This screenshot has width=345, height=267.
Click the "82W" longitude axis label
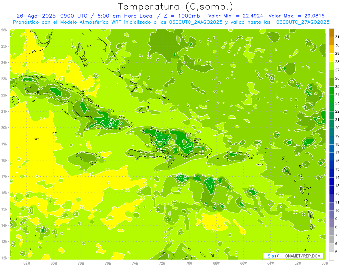click(x=27, y=263)
